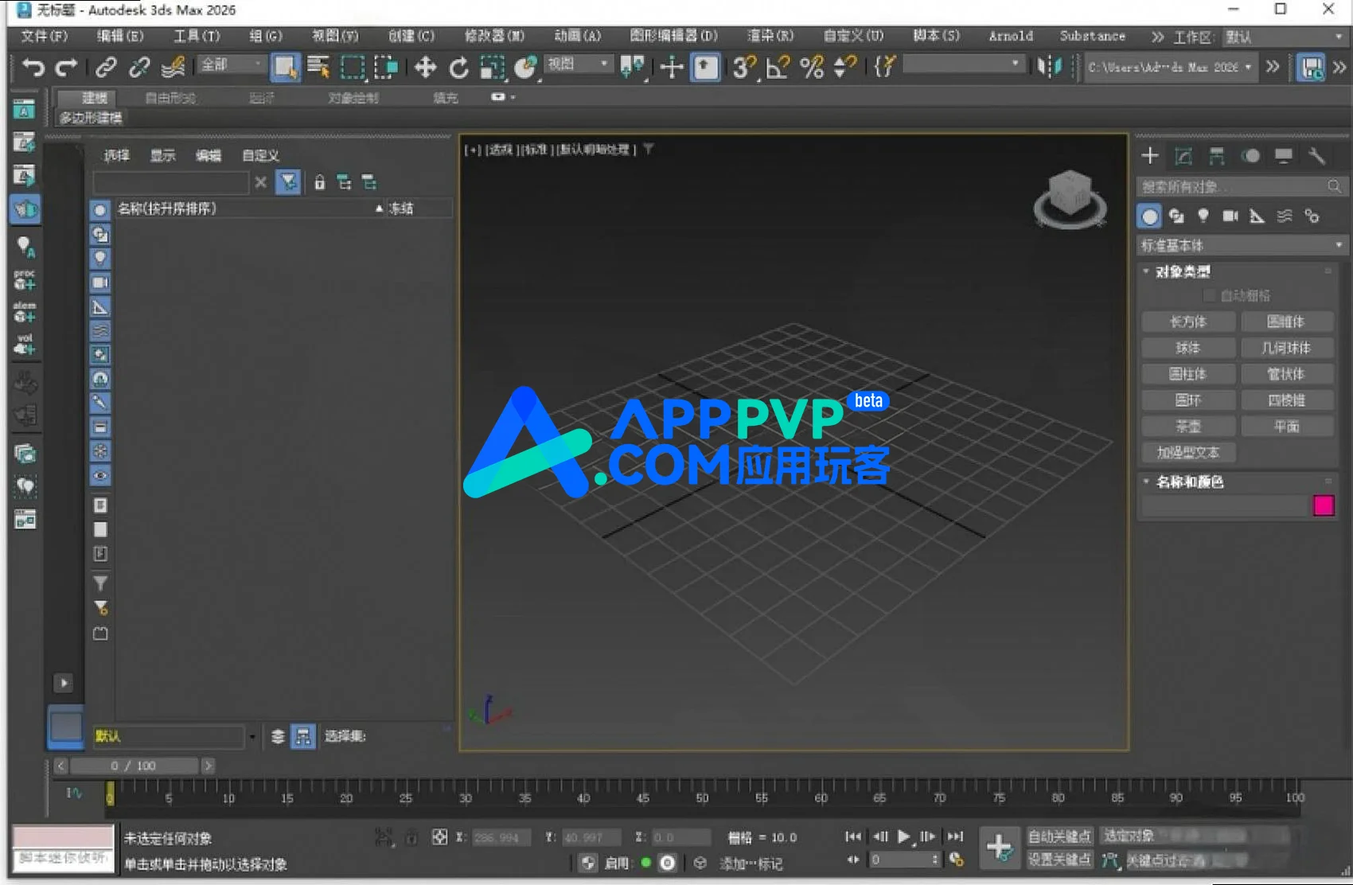Click the Select and Link icon
The image size is (1353, 885).
[x=107, y=68]
